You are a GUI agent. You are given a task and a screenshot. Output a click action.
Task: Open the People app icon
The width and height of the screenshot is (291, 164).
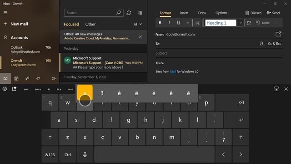(x=27, y=78)
